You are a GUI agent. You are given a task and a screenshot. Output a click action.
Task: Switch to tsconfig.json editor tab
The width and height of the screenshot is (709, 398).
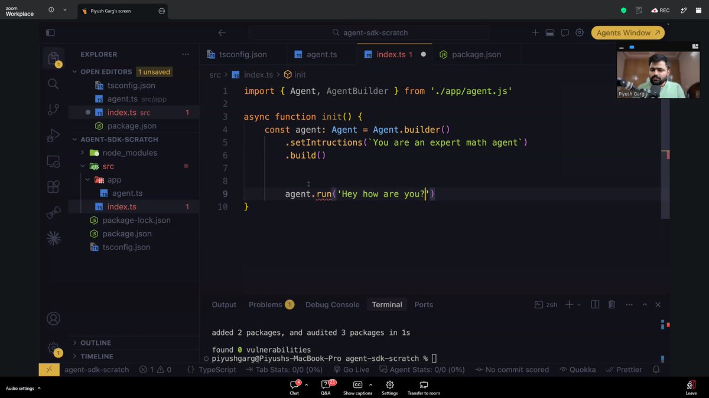point(243,54)
